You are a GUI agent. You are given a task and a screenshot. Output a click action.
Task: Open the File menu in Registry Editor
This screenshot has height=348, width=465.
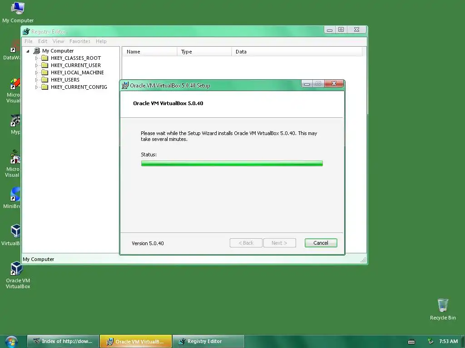point(29,41)
